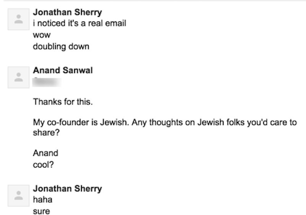The image size is (306, 215).
Task: Click the 'doubling down' message line
Action: tap(61, 46)
